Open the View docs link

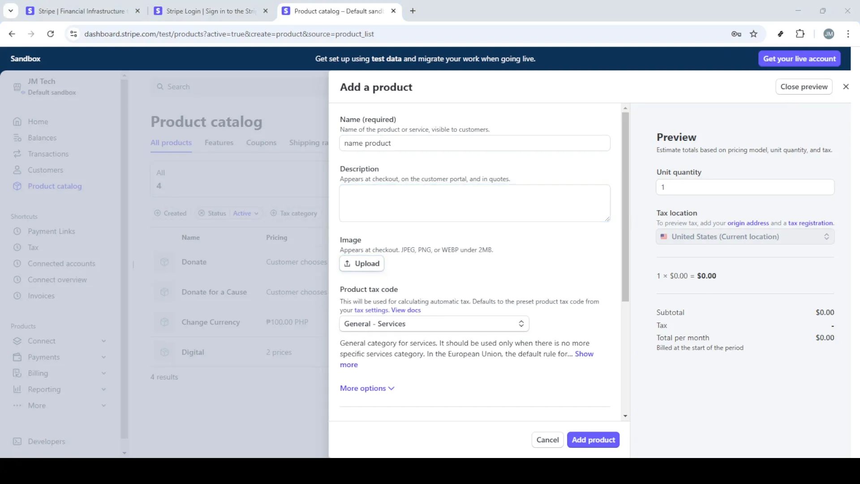(x=406, y=310)
